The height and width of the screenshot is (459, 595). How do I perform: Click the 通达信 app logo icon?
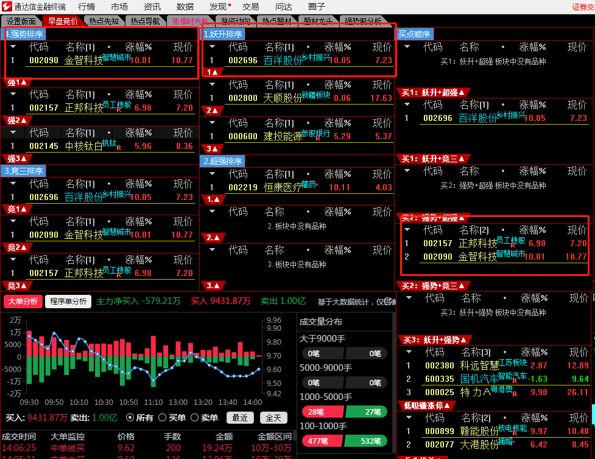[7, 7]
